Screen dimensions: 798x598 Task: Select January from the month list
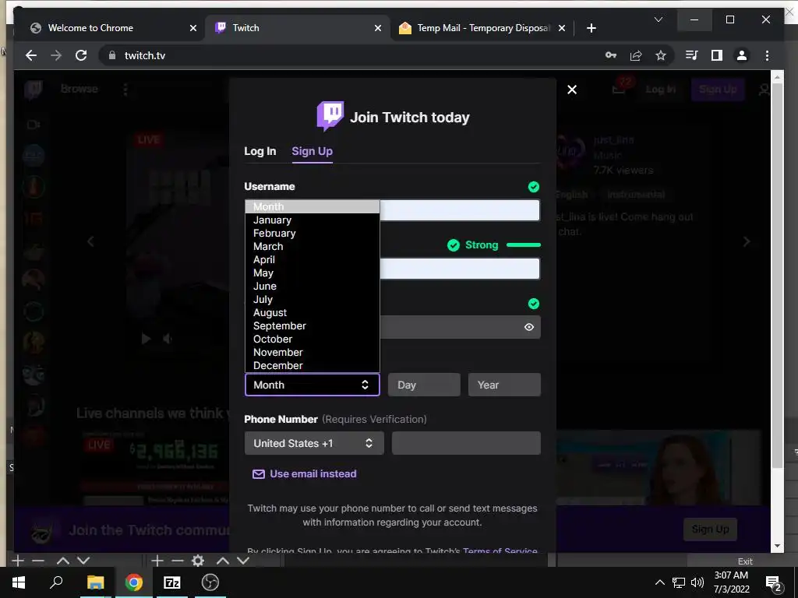(x=312, y=220)
